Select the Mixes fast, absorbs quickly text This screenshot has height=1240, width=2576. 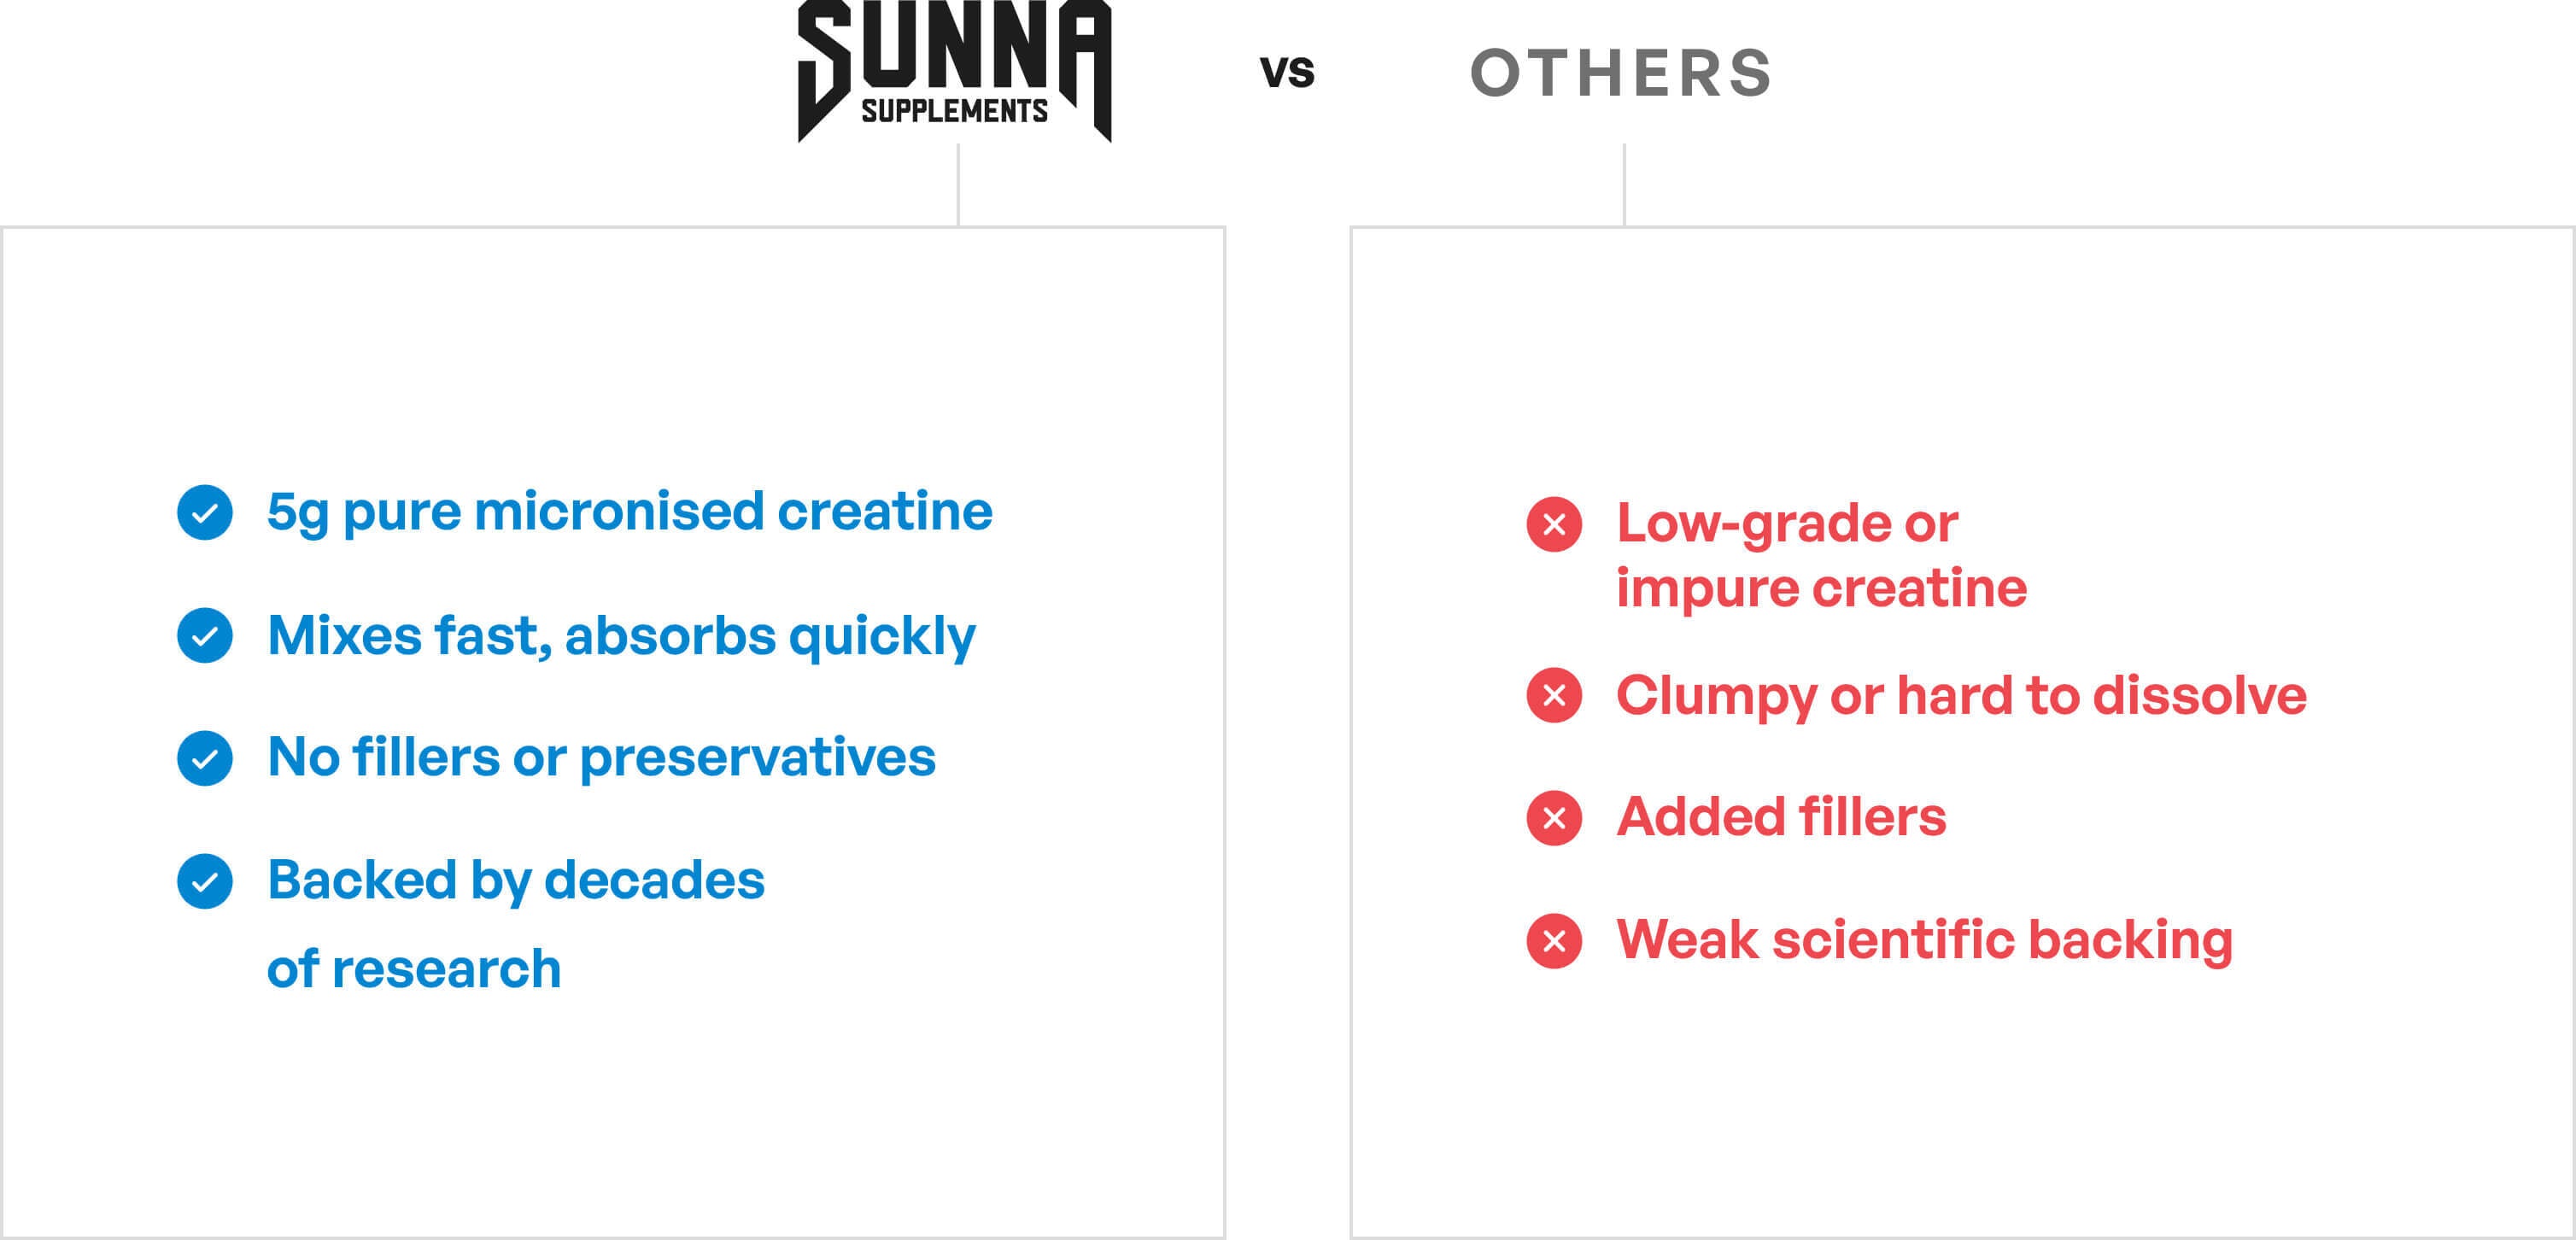pyautogui.click(x=621, y=636)
